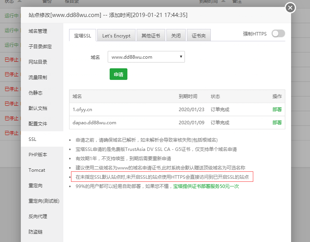Switch to the Let's Encrypt tab
Image resolution: width=310 pixels, height=242 pixels.
tap(116, 36)
